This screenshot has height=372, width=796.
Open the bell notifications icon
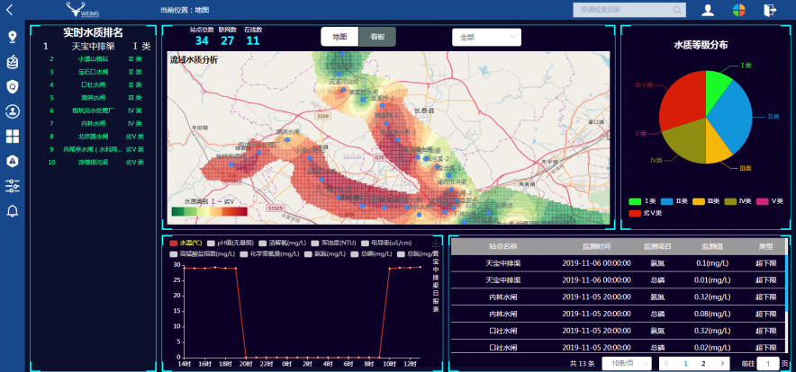tap(13, 211)
